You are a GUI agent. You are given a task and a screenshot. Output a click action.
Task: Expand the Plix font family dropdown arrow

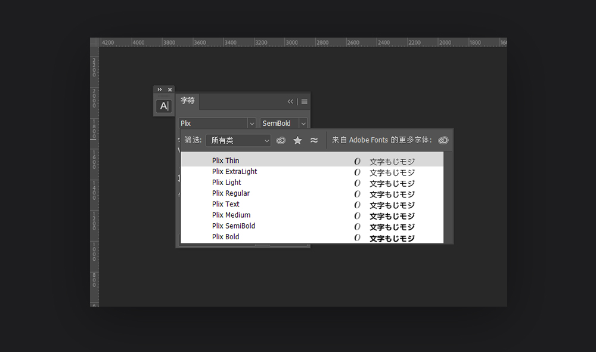(x=252, y=123)
